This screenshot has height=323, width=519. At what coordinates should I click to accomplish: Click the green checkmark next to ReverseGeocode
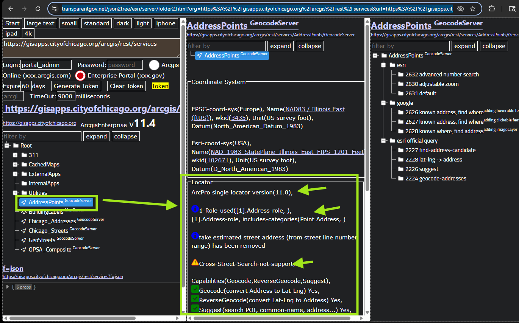(x=195, y=299)
